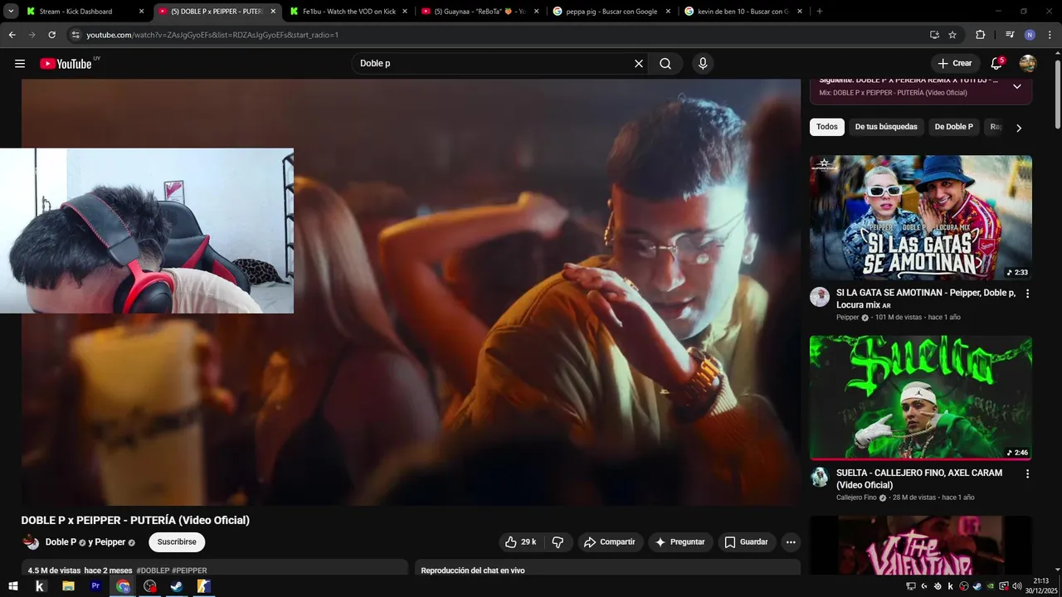Dislike the PUTERÍA video
The image size is (1062, 597).
[558, 542]
